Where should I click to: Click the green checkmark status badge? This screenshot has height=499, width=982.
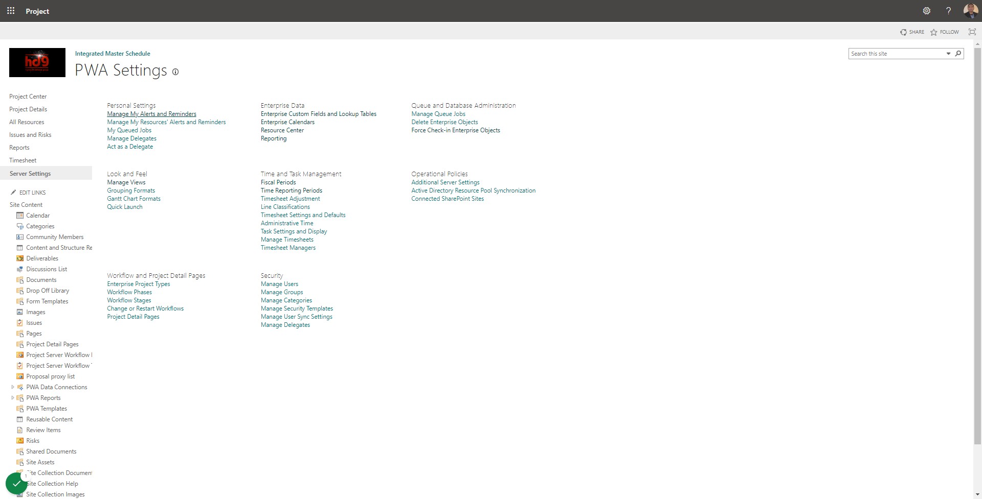tap(16, 483)
